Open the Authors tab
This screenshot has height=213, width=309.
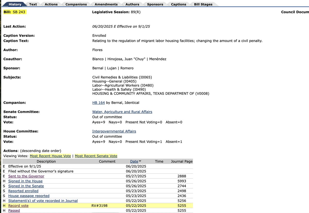(x=132, y=4)
